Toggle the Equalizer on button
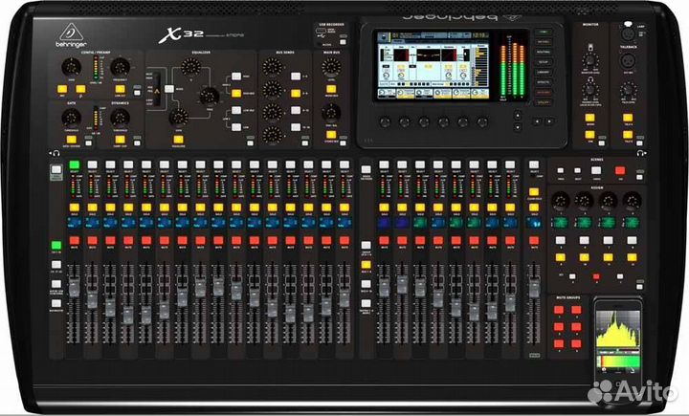689x416 pixels. pyautogui.click(x=178, y=140)
